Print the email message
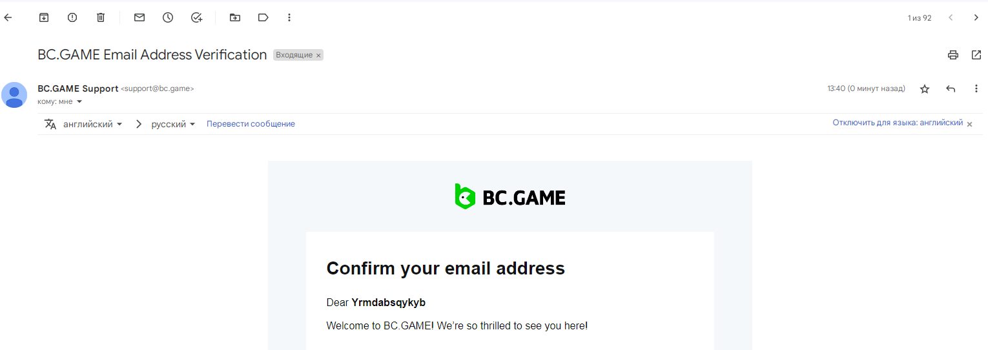This screenshot has width=988, height=350. click(953, 55)
